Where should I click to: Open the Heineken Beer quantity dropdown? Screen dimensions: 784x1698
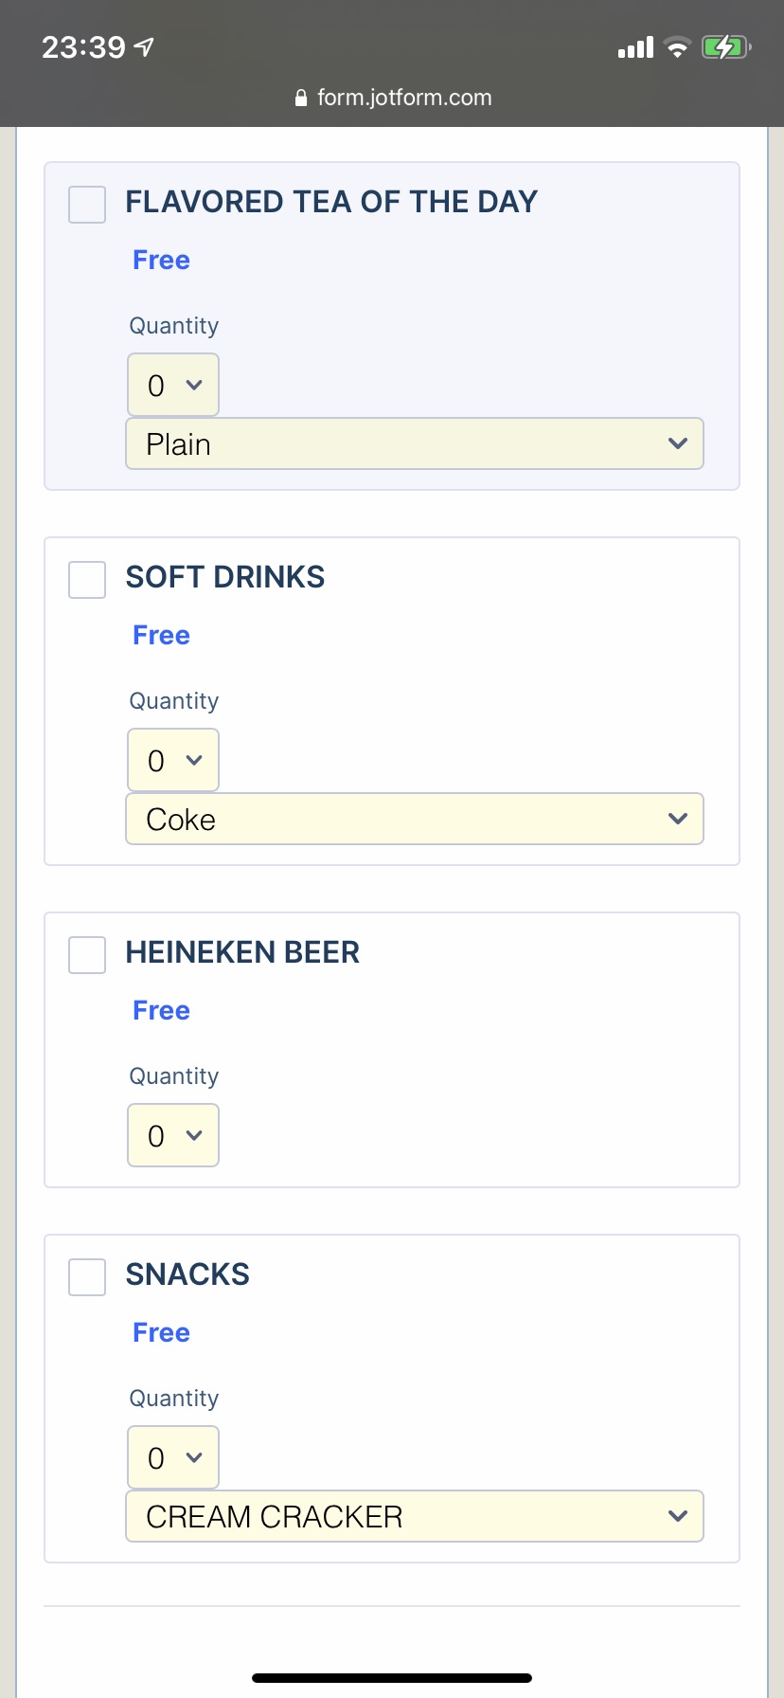tap(173, 1135)
